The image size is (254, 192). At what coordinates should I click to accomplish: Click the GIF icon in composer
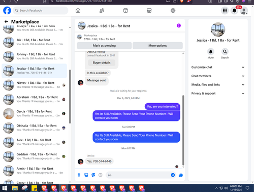[101, 175]
